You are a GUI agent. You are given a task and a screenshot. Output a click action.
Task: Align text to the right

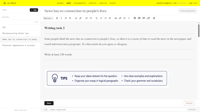coord(105,18)
